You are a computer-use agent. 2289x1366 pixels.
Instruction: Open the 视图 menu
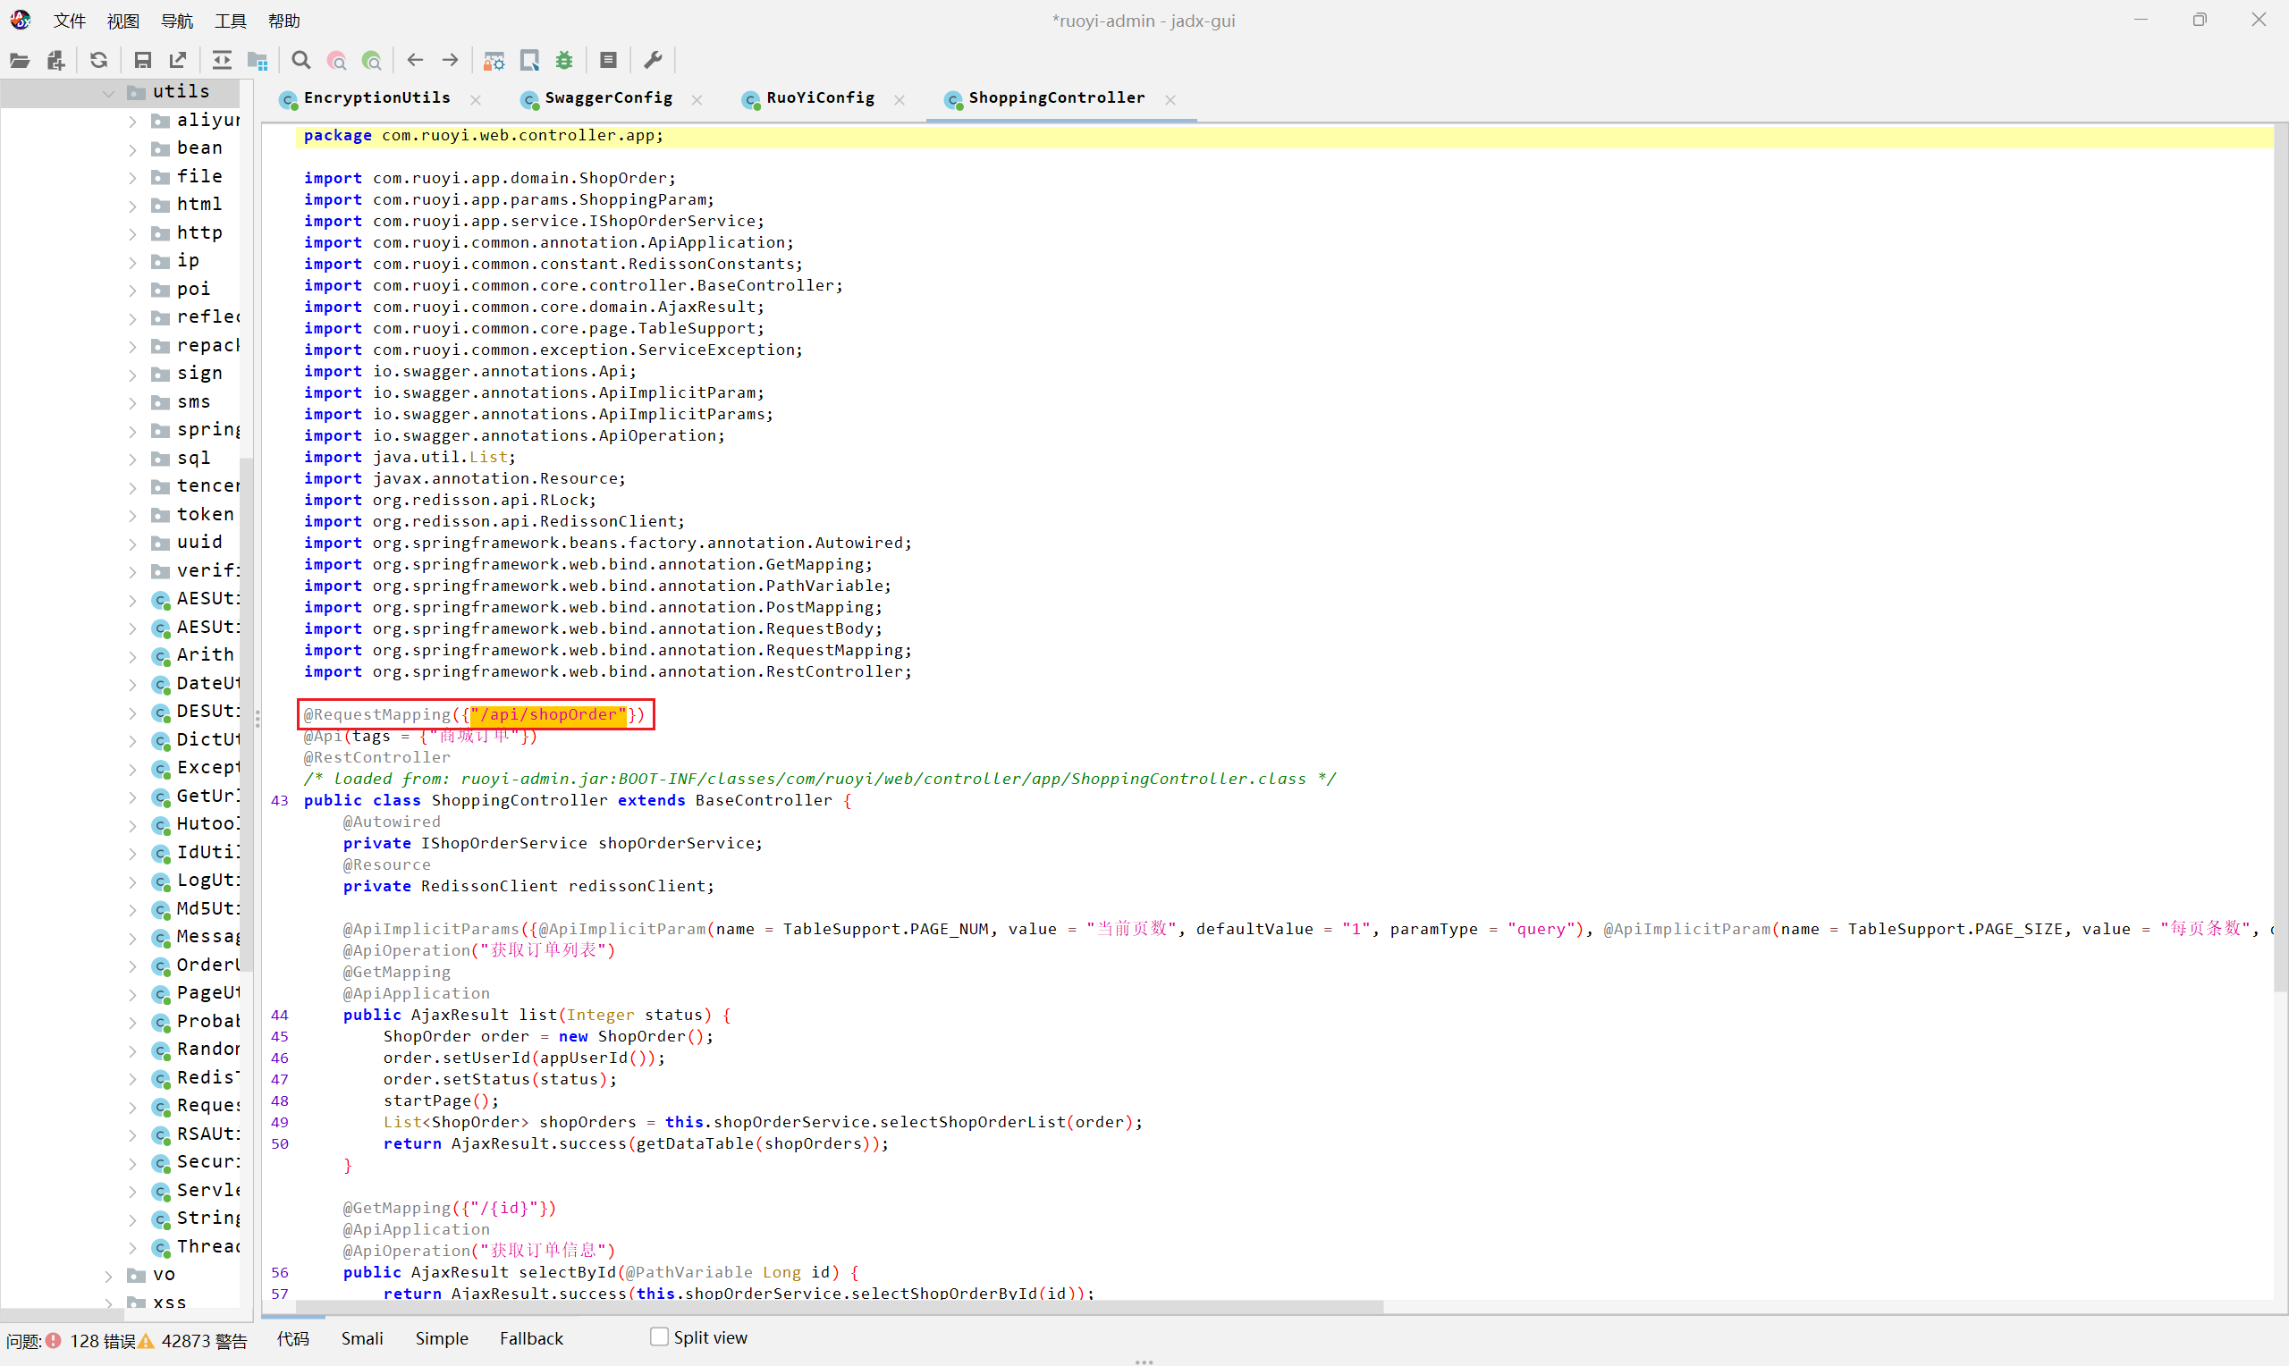tap(122, 21)
